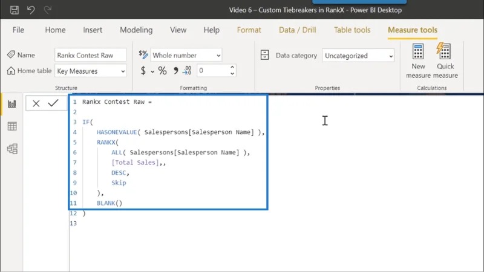Viewport: 484px width, 272px height.
Task: Switch to Report view icon
Action: tap(12, 104)
